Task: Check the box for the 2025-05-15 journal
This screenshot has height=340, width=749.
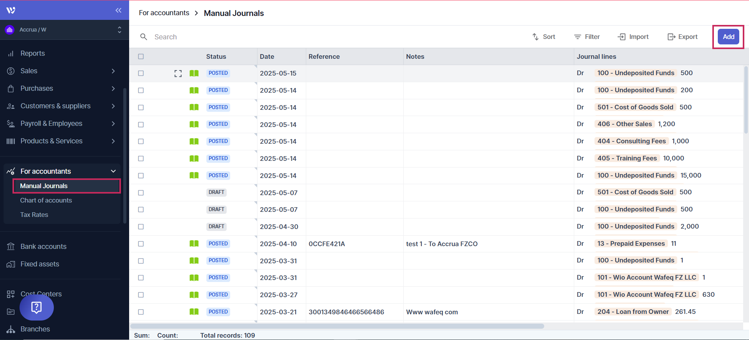Action: pos(141,73)
